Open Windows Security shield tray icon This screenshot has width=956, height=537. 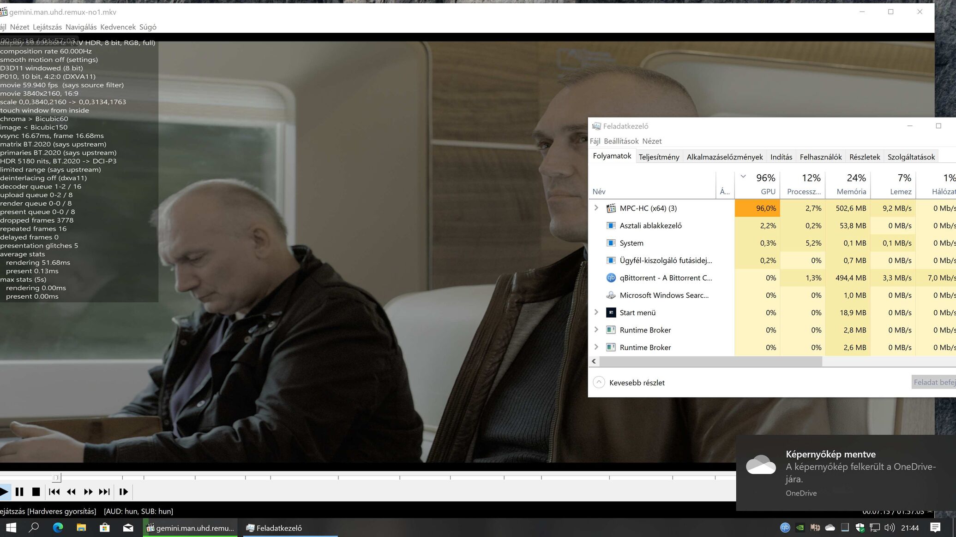[x=860, y=528]
